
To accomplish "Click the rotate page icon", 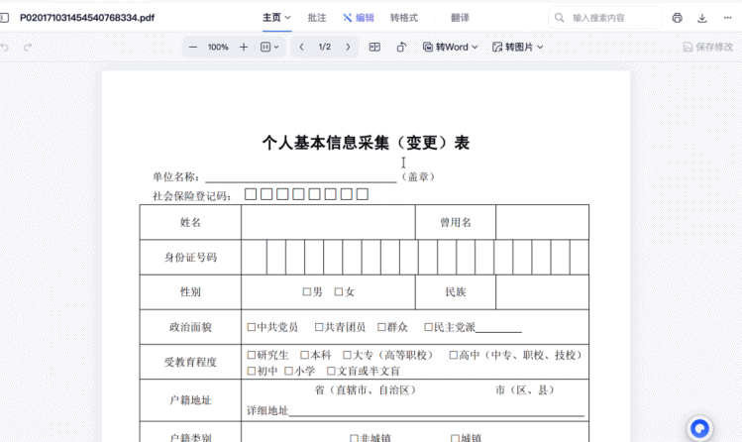I will tap(401, 47).
